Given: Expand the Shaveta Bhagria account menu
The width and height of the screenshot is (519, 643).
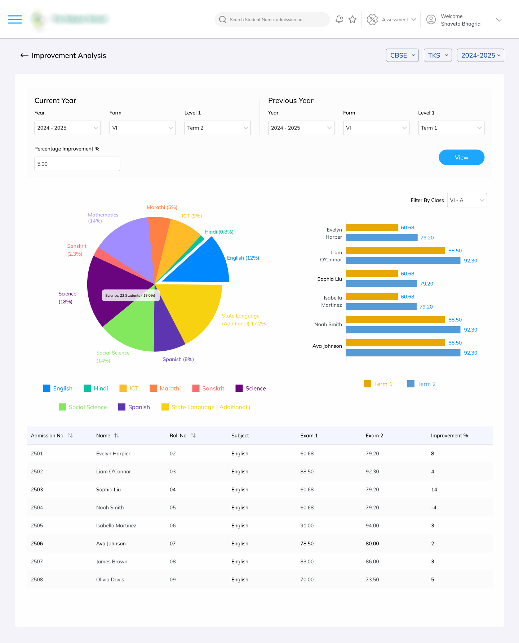Looking at the screenshot, I should coord(499,20).
